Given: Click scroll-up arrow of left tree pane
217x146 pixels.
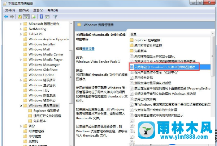Looking at the screenshot, I should (x=71, y=24).
